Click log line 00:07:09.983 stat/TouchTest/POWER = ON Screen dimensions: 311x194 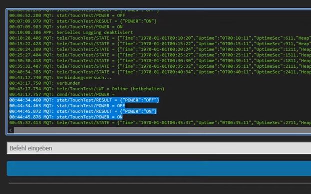coord(66,27)
